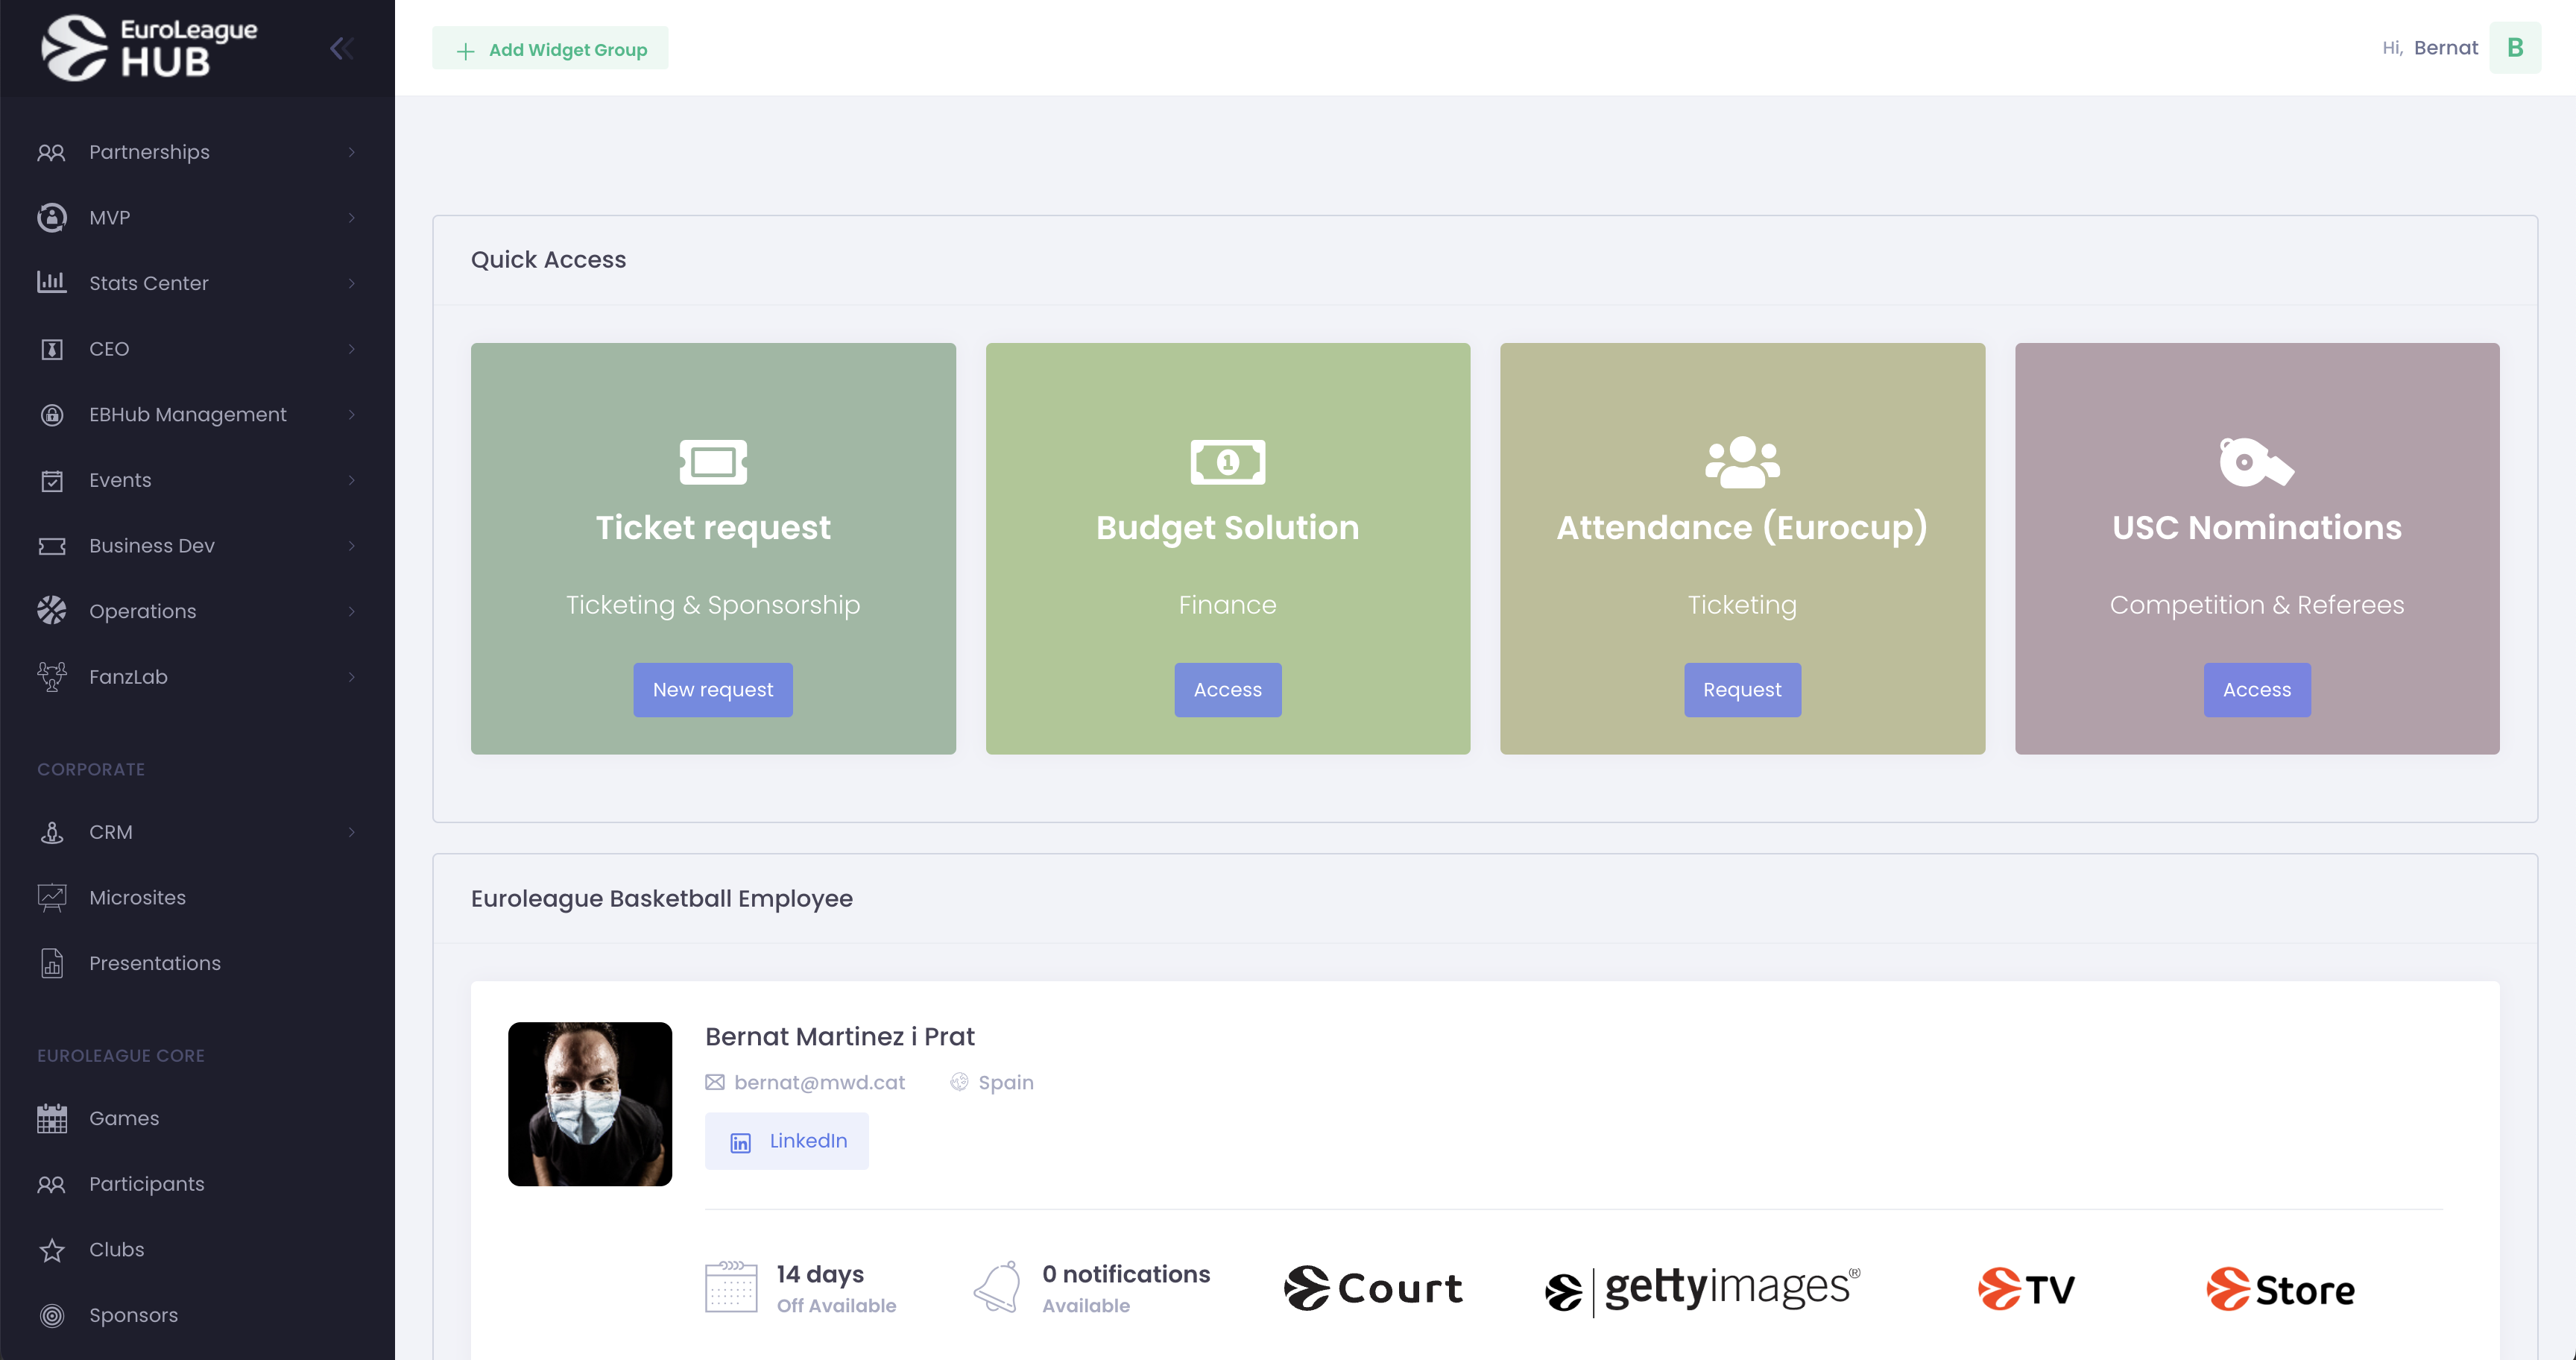Click the gettyimages logo
The width and height of the screenshot is (2576, 1360).
tap(1702, 1288)
